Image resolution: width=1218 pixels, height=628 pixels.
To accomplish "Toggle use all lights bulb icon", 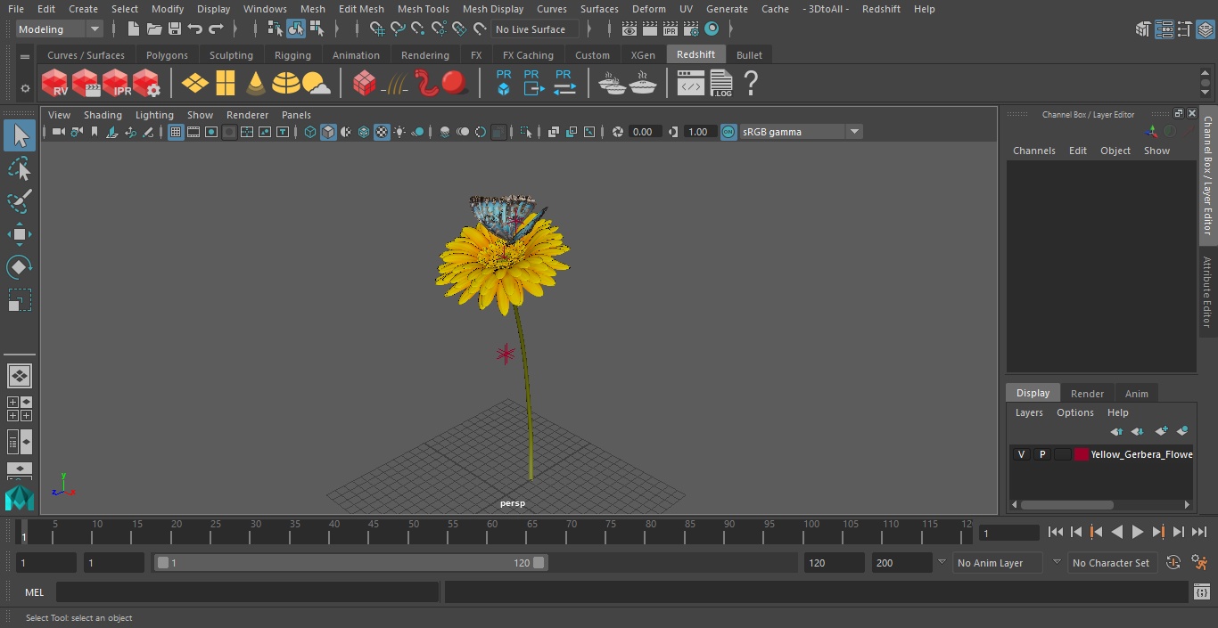I will coord(399,132).
